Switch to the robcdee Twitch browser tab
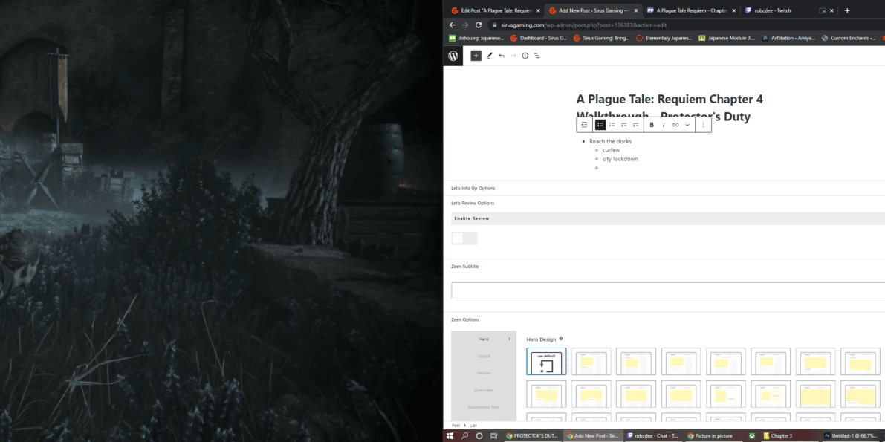The height and width of the screenshot is (442, 885). [x=773, y=10]
